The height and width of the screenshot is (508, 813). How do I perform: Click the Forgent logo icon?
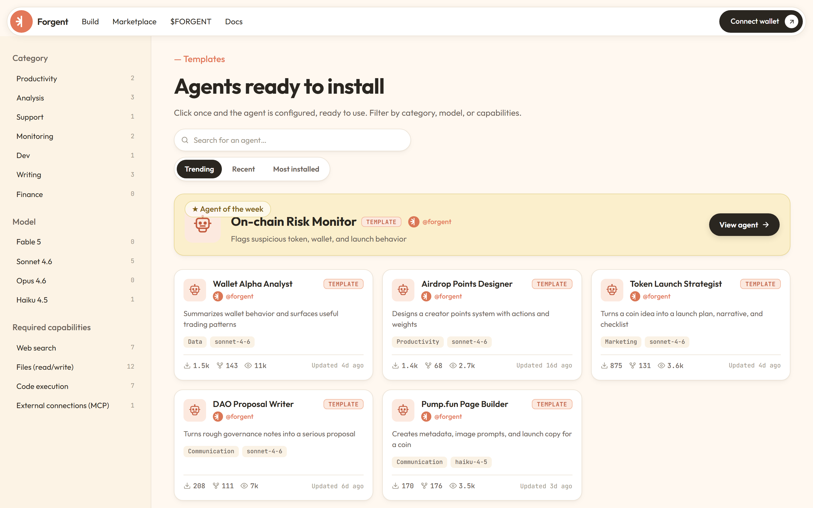tap(21, 21)
